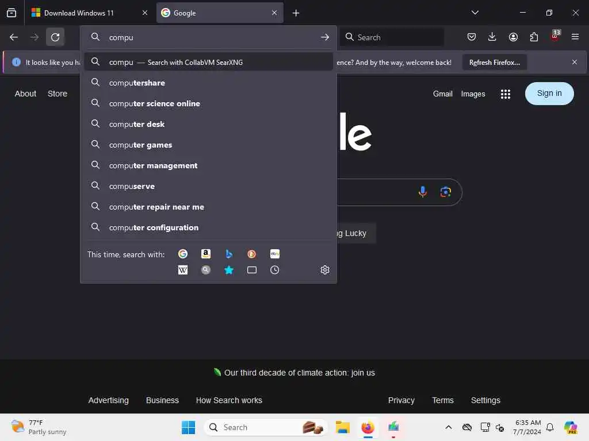Open Privacy footer link
Viewport: 589px width, 441px height.
401,400
